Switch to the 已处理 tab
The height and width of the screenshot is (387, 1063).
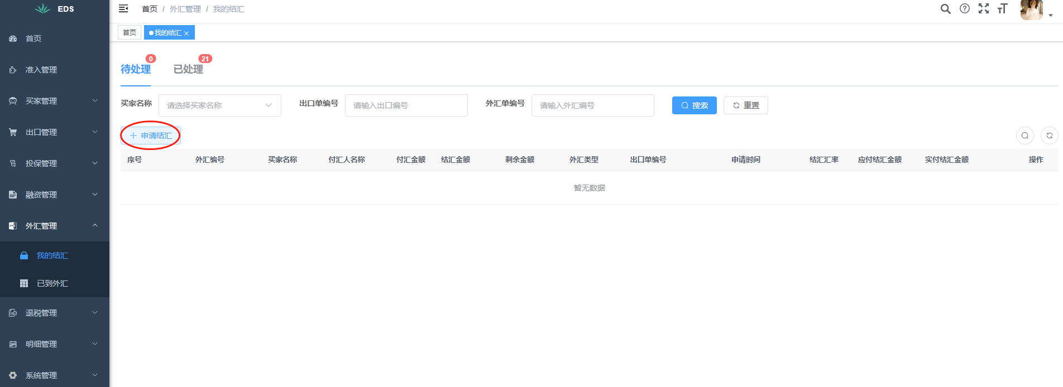tap(188, 69)
